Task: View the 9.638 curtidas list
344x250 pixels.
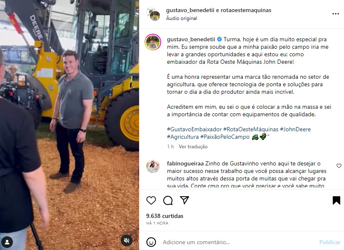Action: point(165,216)
